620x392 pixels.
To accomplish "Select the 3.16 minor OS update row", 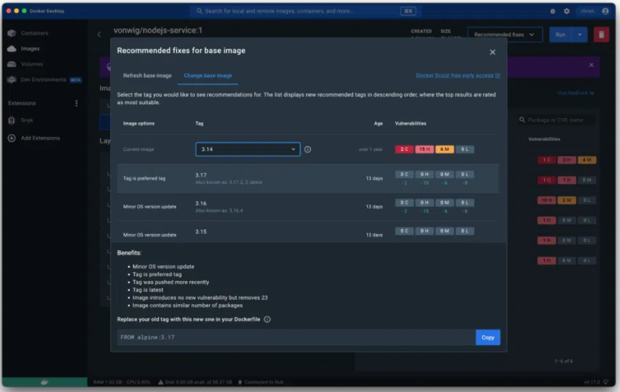I will 308,207.
